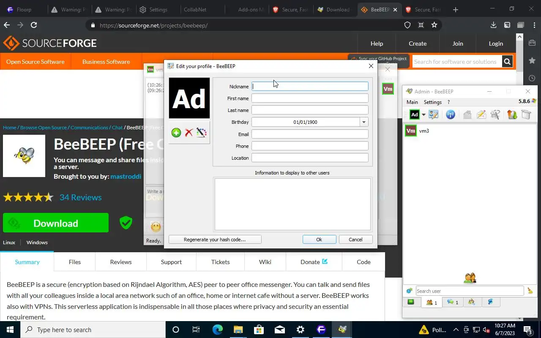541x338 pixels.
Task: Click the blue broadcast antenna icon
Action: tap(451, 114)
